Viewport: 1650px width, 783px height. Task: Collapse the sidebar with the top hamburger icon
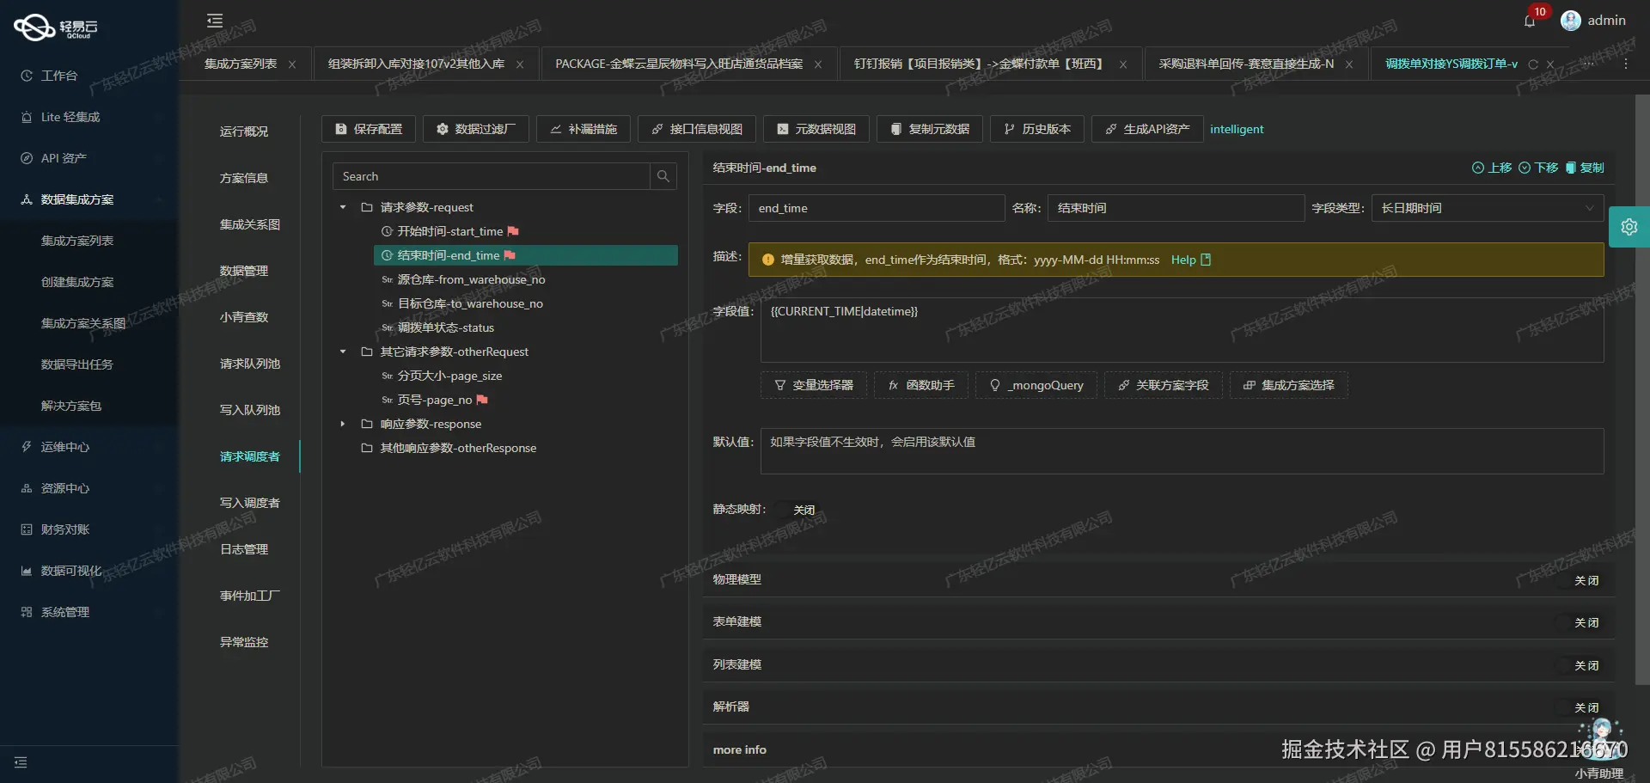pos(215,21)
